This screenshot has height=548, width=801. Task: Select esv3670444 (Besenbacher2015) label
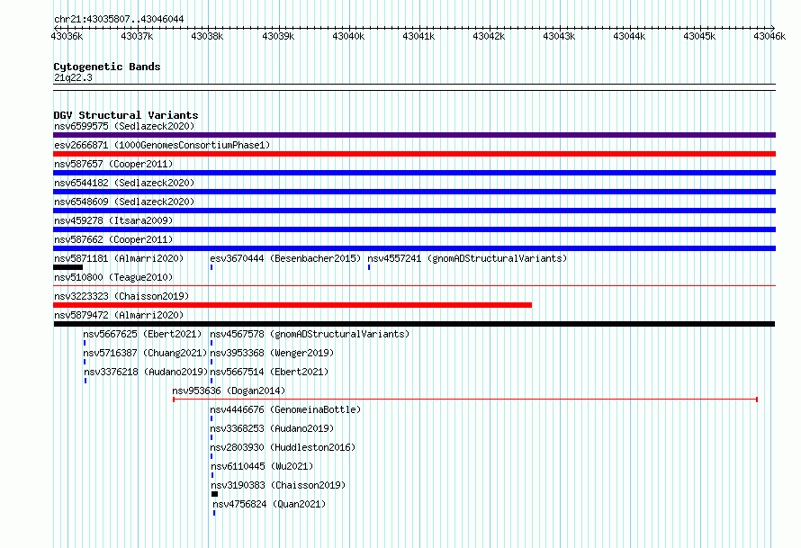click(x=285, y=258)
